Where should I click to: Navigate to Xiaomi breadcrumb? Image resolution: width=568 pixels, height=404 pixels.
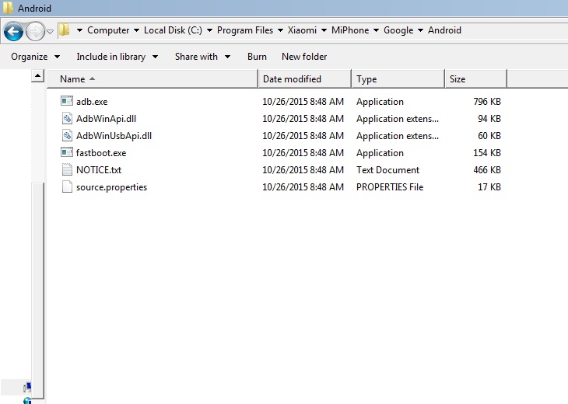(x=302, y=30)
